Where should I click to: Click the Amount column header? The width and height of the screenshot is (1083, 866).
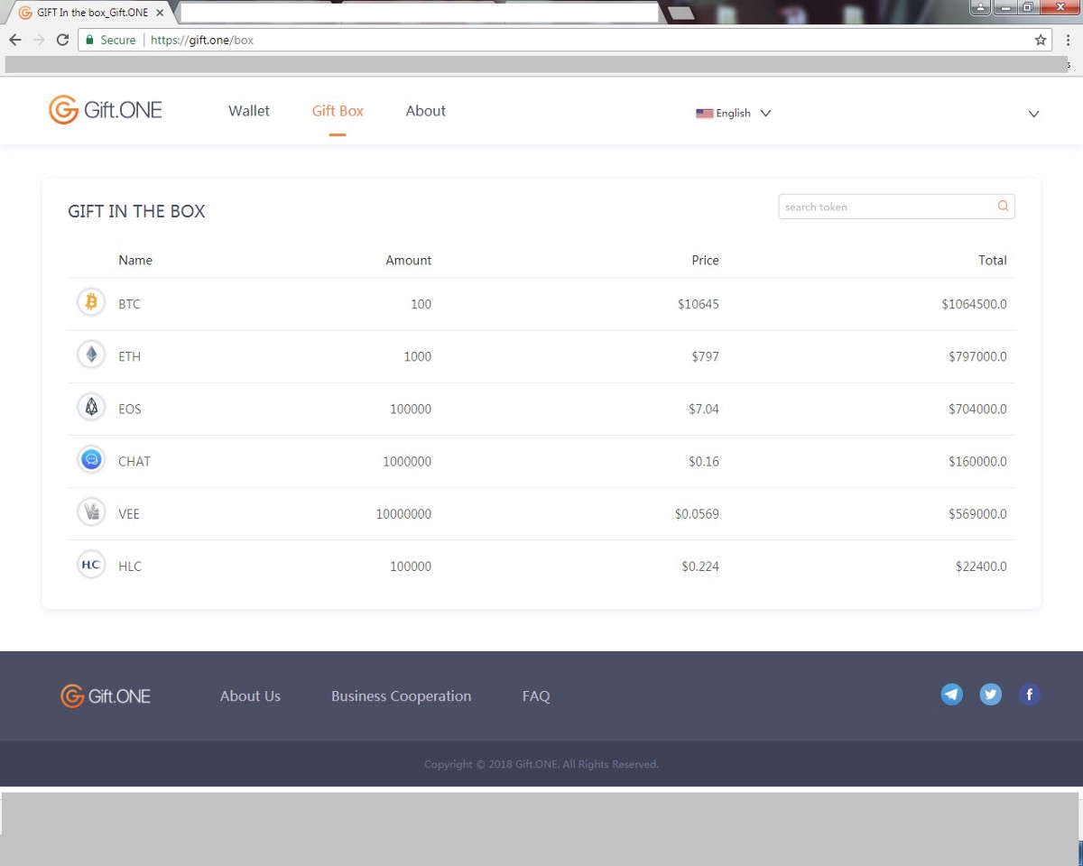409,260
